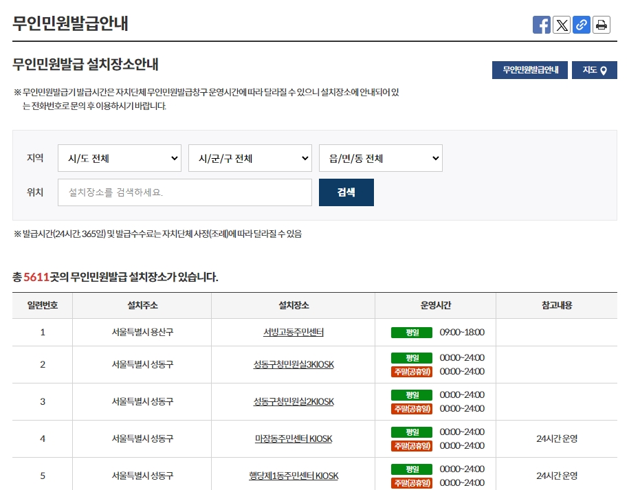Expand the 시/군/구 전체 dropdown
Screen dimensions: 640x490
250,158
